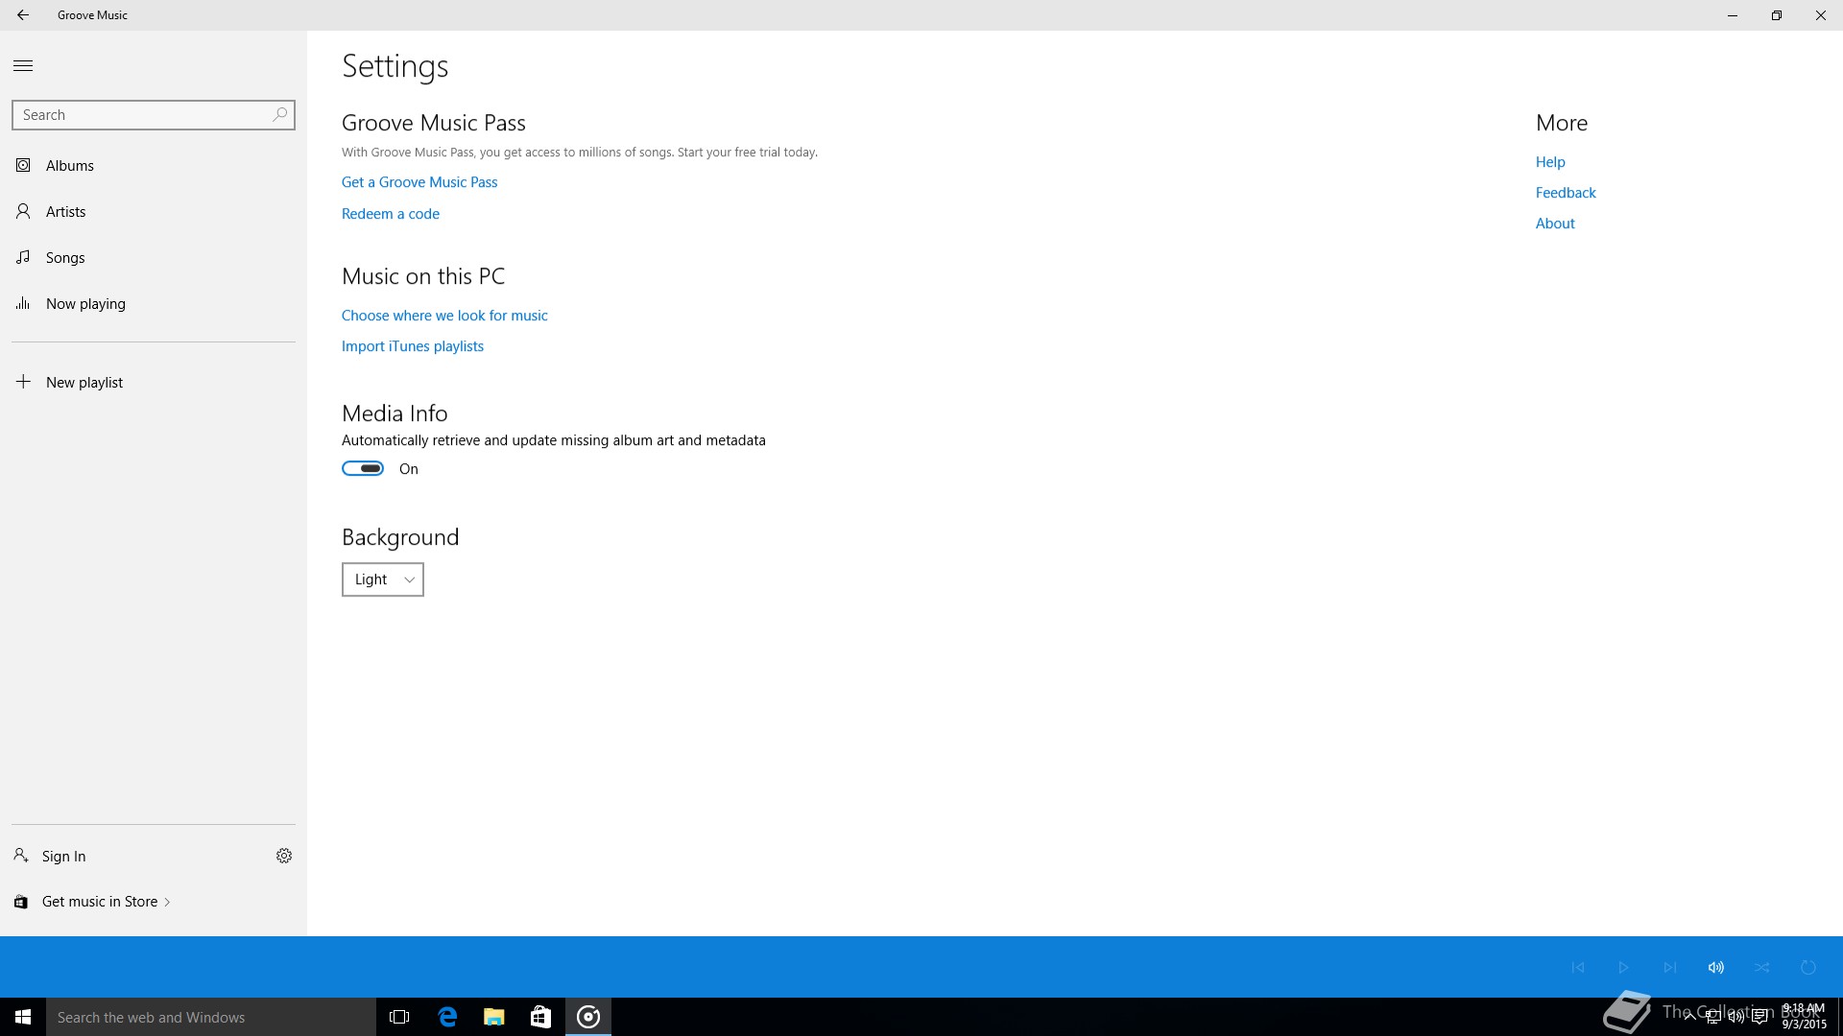
Task: Click the Songs music note icon
Action: [x=23, y=257]
